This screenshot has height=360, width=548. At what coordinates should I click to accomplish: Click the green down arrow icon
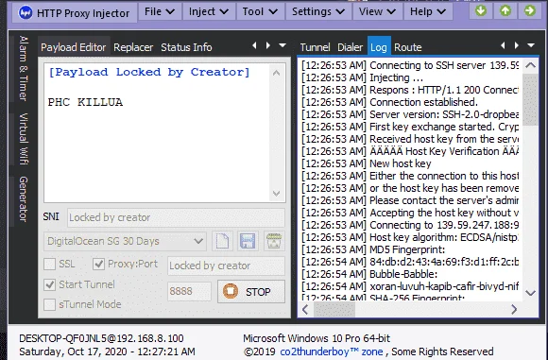(481, 10)
